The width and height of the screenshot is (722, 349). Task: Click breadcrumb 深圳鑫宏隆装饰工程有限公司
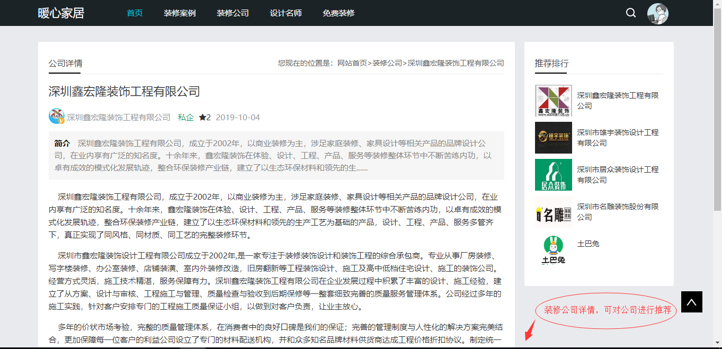456,63
